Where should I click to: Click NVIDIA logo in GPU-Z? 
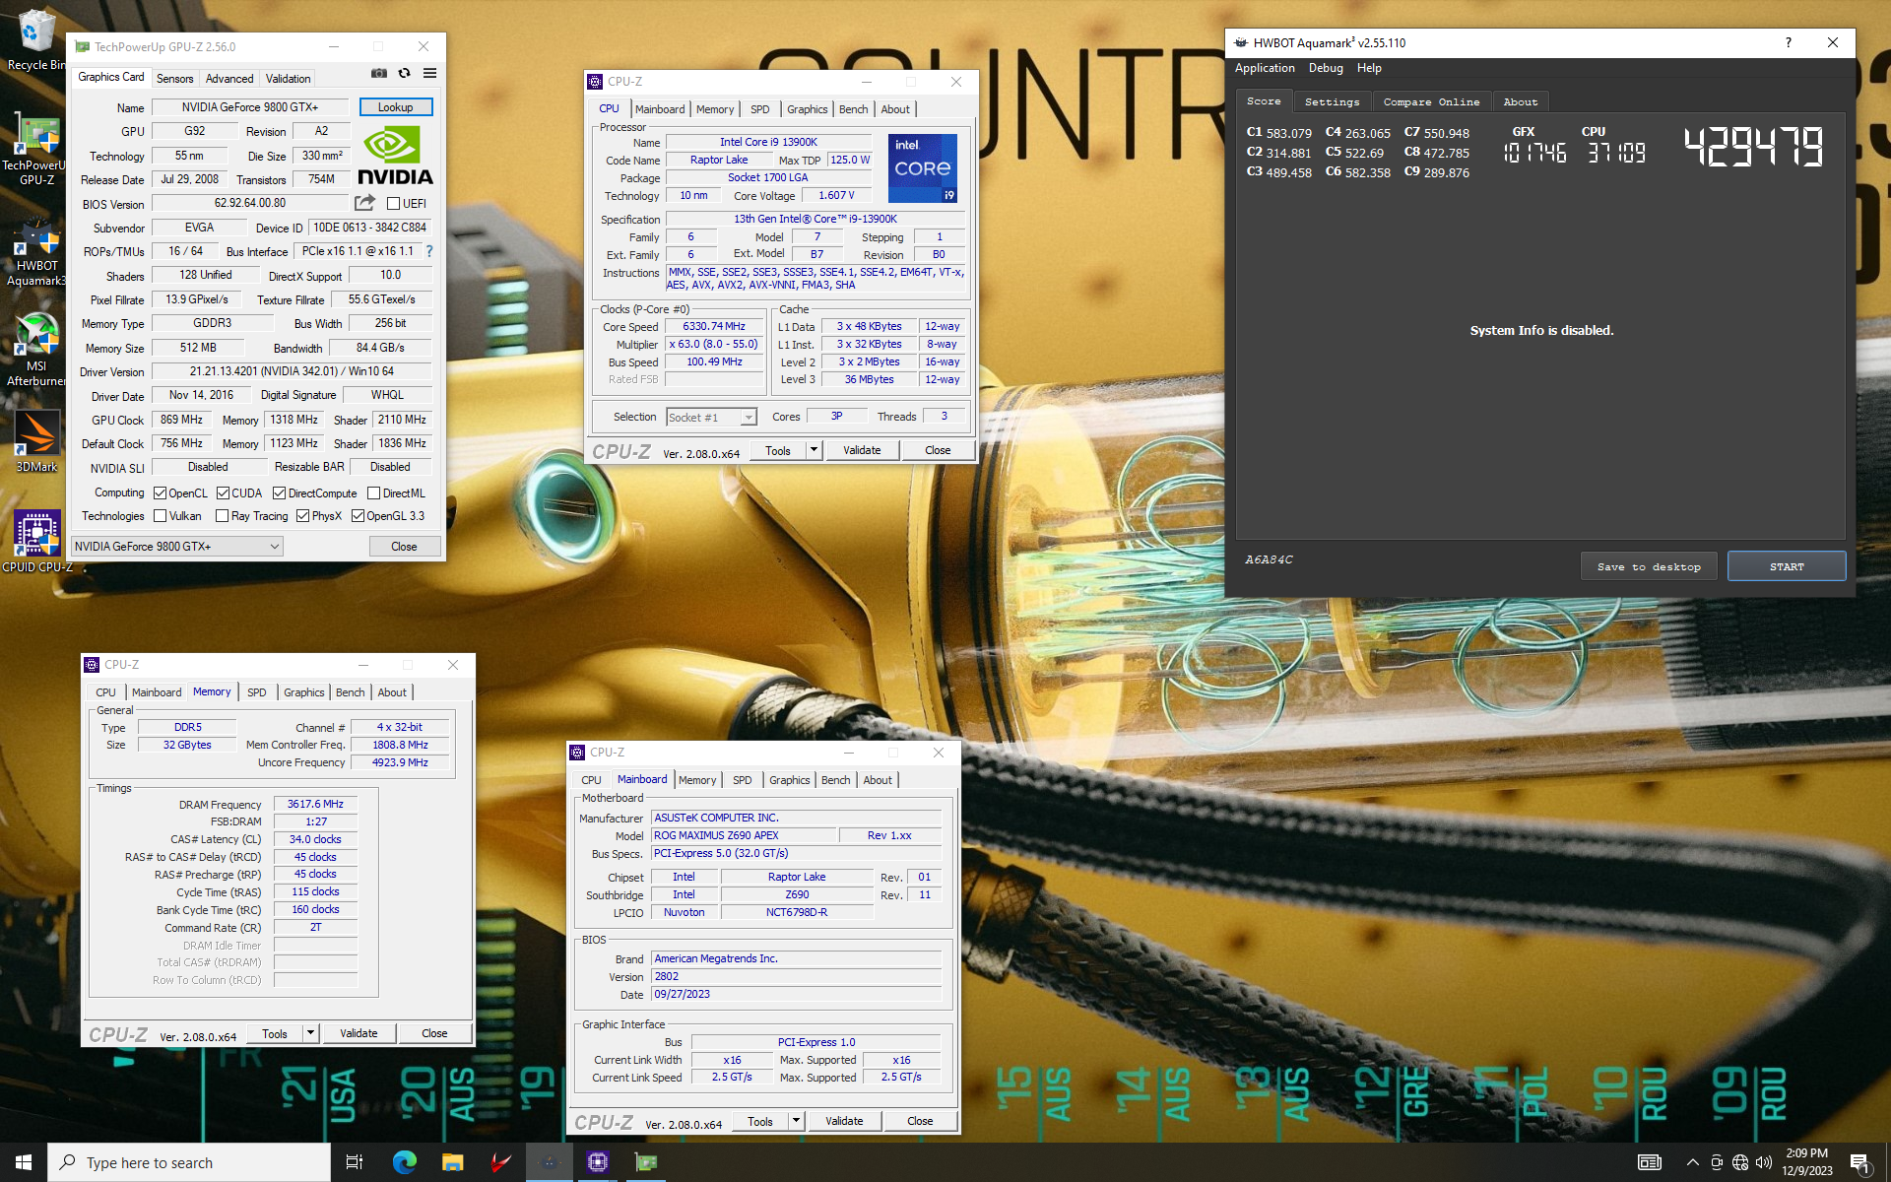[395, 157]
